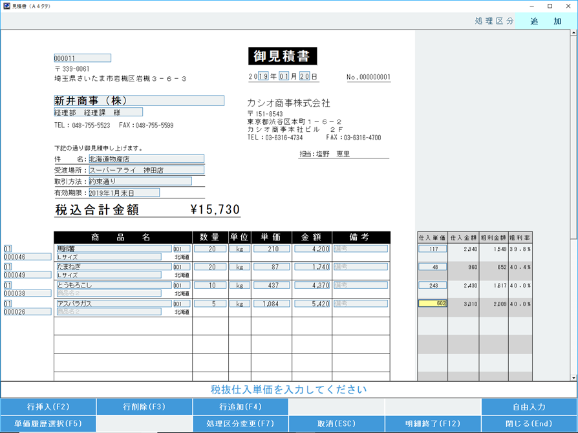
Task: Maximize the 見積書 window
Action: (x=550, y=6)
